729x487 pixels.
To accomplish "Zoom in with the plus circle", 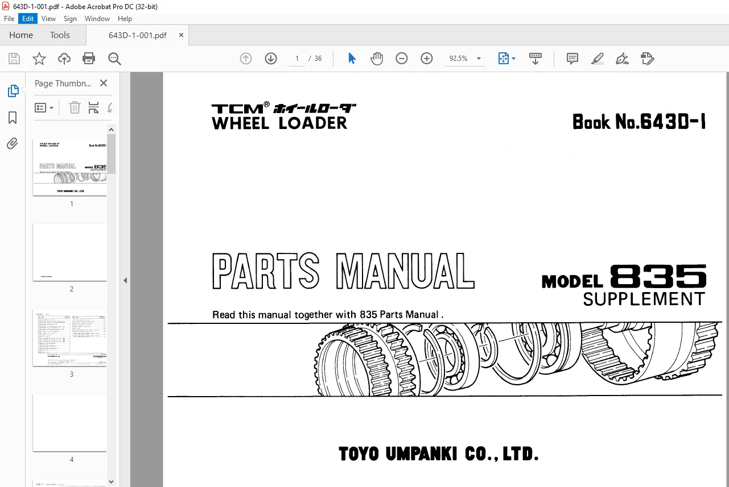I will click(427, 59).
